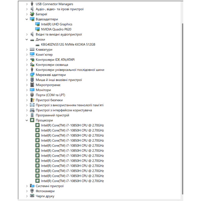Click the display adapter icon next to Відеоадаптери
The width and height of the screenshot is (201, 201).
coord(32,19)
